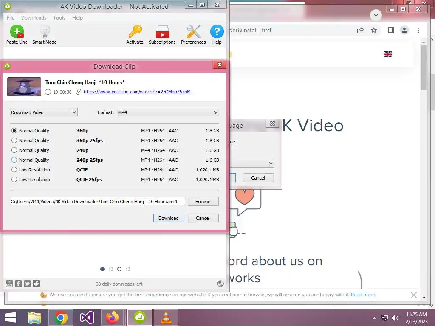Image resolution: width=435 pixels, height=326 pixels.
Task: Show hidden system tray icons arrow
Action: 375,318
